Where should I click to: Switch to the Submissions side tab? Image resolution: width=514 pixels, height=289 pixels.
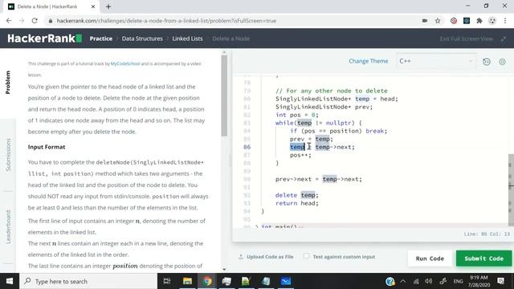tap(8, 155)
